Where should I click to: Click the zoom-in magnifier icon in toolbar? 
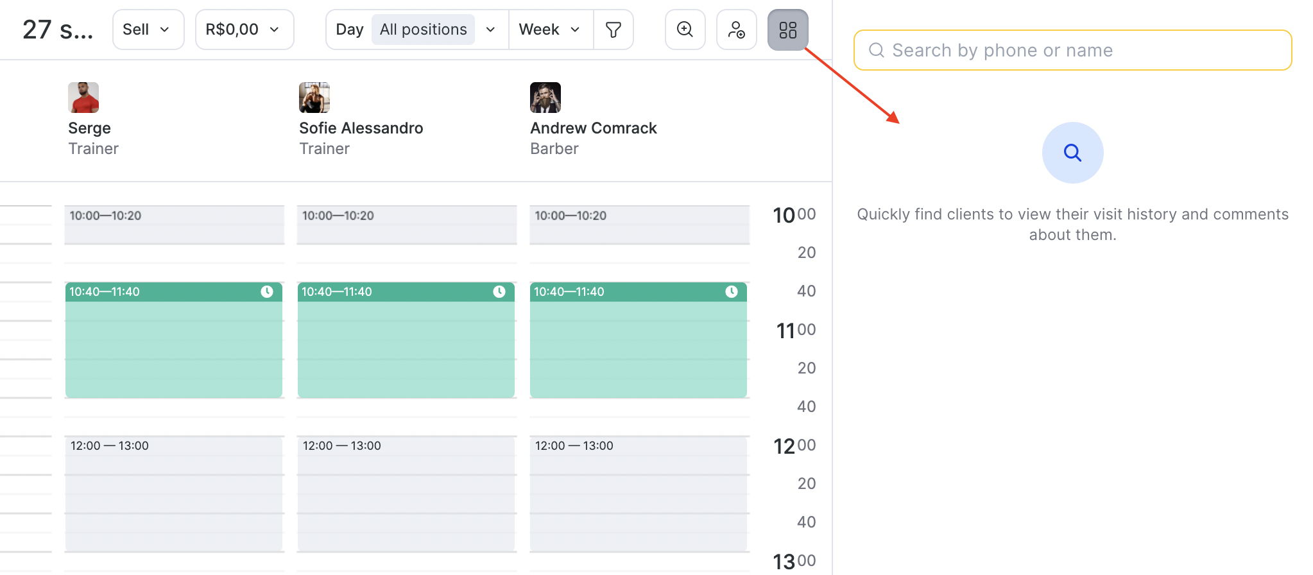[685, 30]
